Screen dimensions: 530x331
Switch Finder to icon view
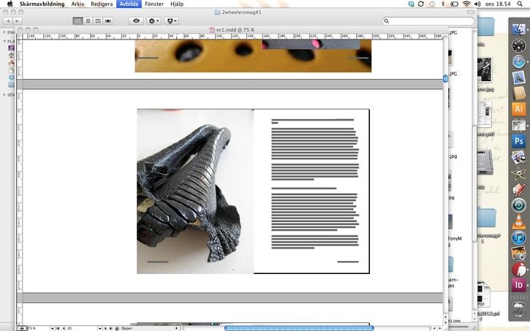coord(77,21)
